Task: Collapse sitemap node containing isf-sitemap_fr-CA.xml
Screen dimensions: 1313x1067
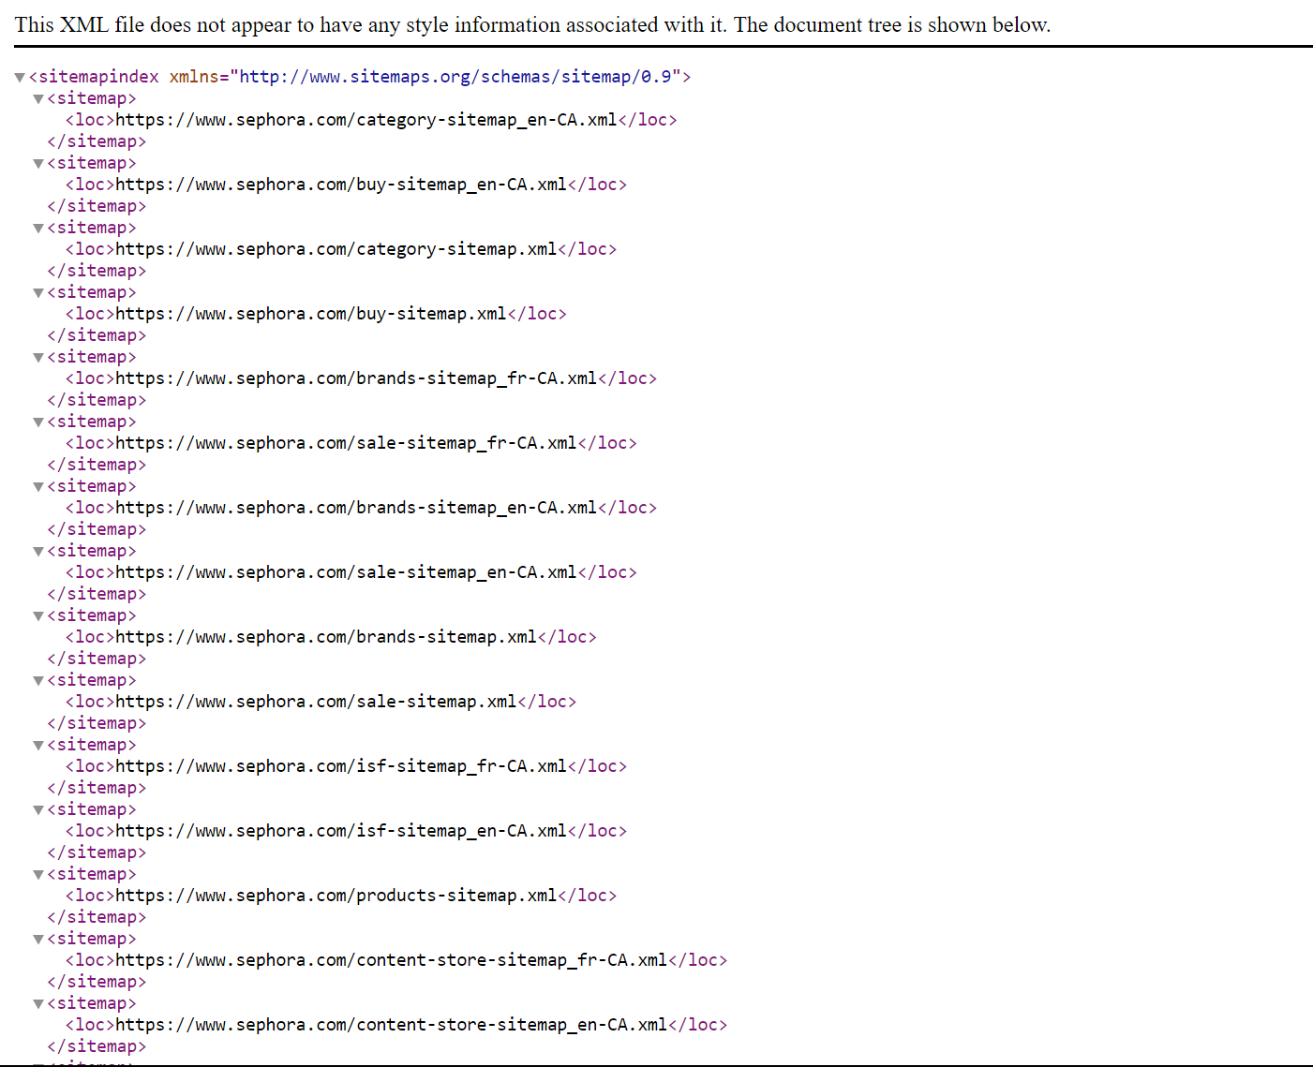Action: point(38,746)
